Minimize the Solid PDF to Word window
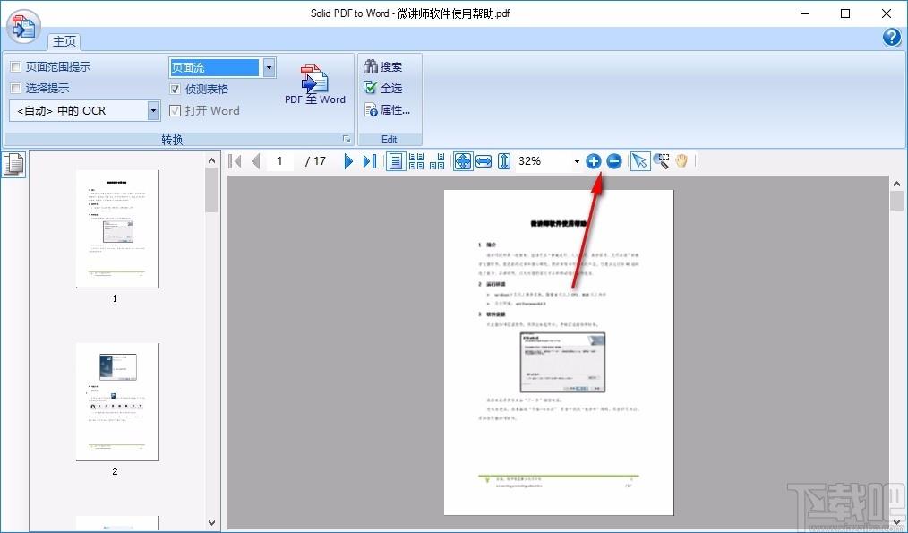Screen dimensions: 908x533 (x=805, y=13)
